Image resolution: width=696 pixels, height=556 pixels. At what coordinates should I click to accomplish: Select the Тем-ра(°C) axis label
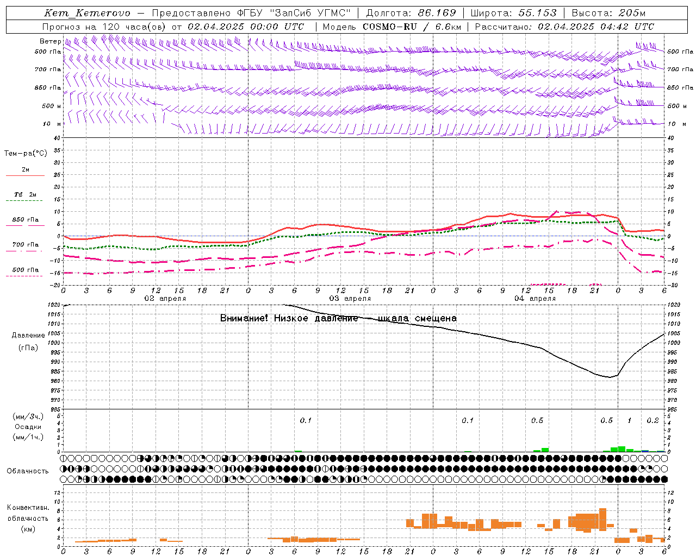click(26, 154)
